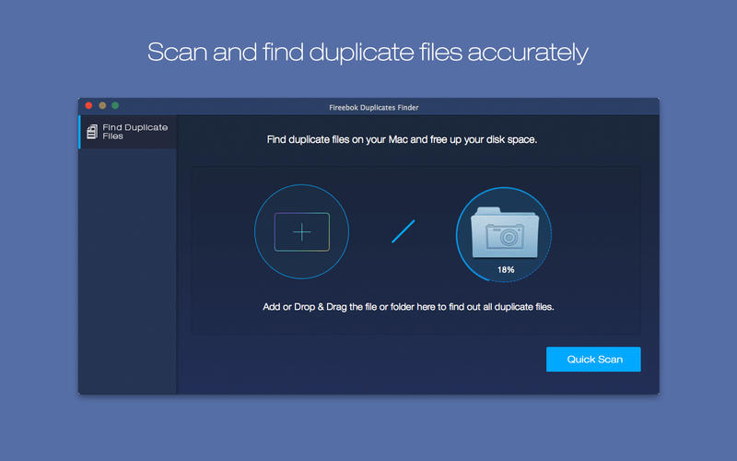The image size is (737, 461).
Task: Click the 'Scan and find duplicate files accurately' headline
Action: tap(368, 52)
